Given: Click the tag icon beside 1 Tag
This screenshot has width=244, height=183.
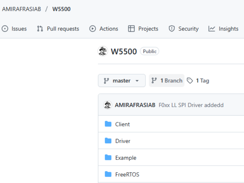Looking at the screenshot, I should click(x=190, y=81).
